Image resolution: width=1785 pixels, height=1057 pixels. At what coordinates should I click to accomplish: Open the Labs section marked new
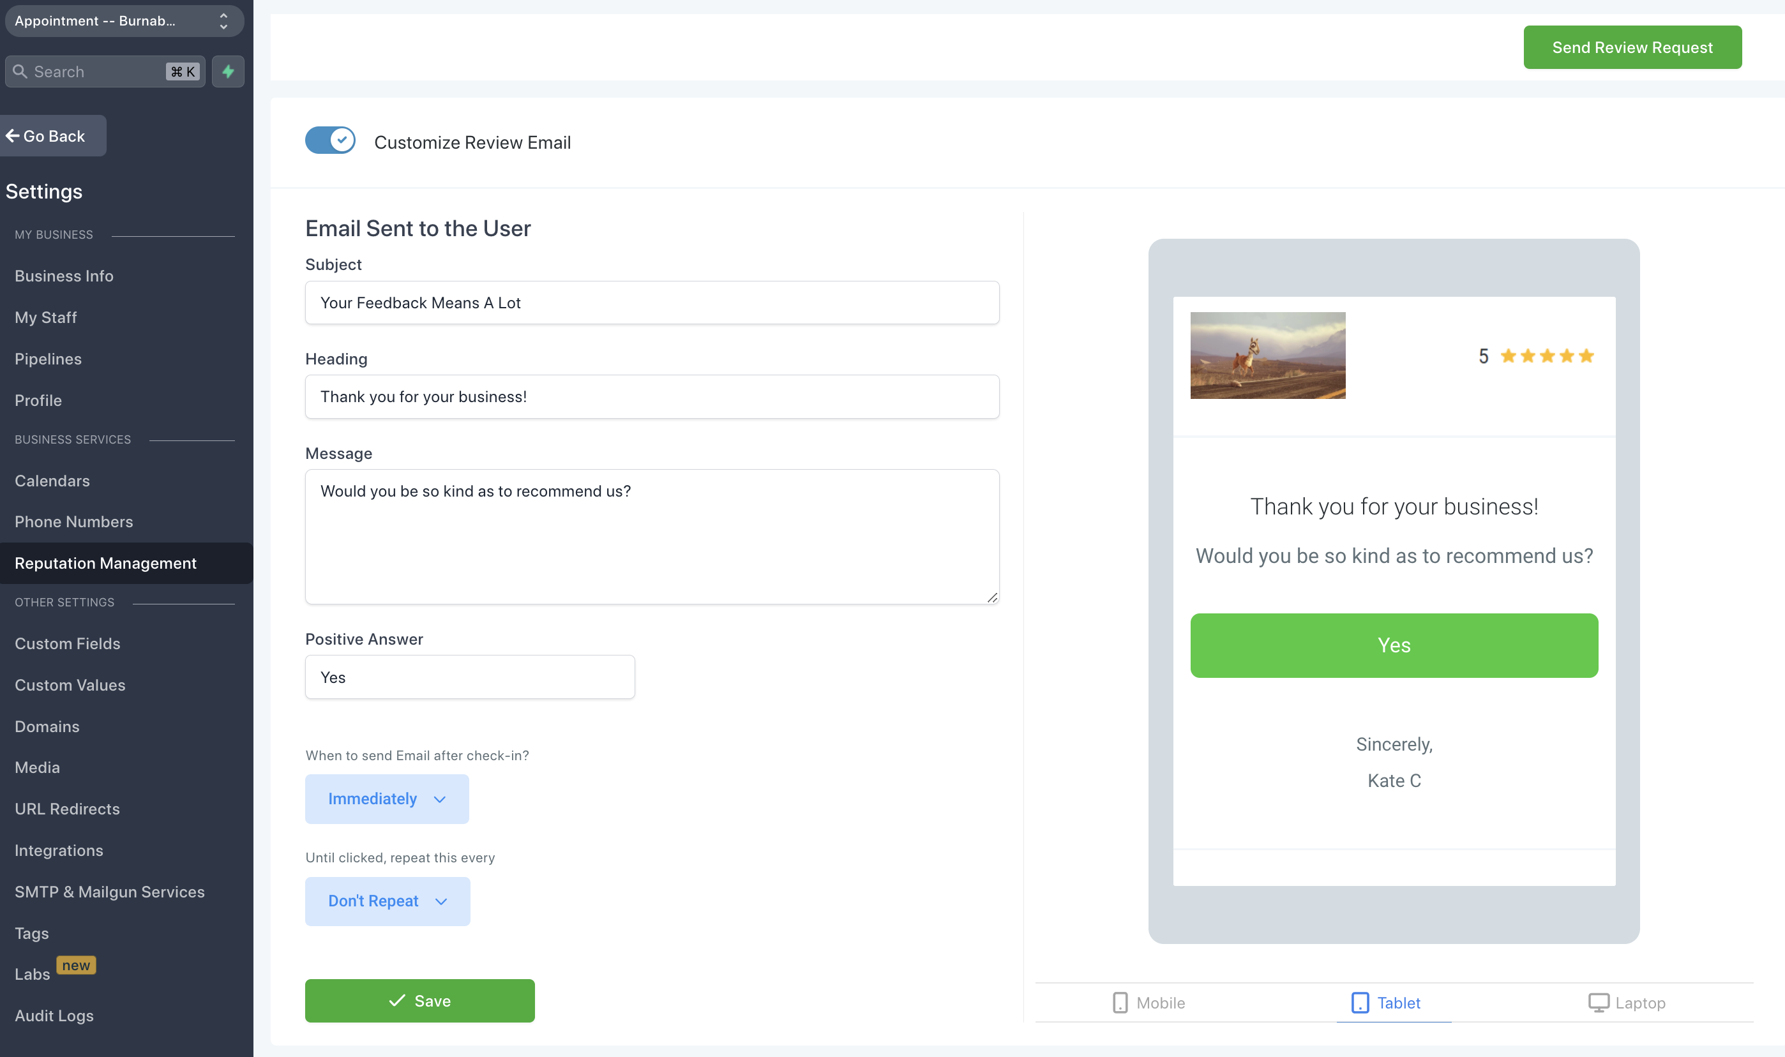[33, 975]
